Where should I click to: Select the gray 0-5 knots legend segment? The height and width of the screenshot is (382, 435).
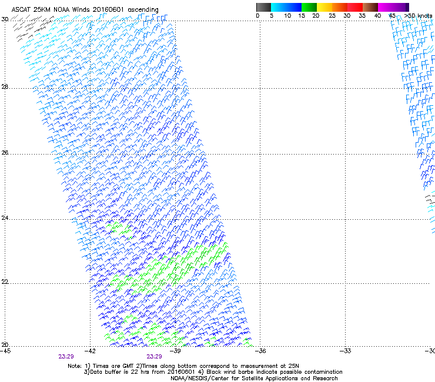coord(263,7)
